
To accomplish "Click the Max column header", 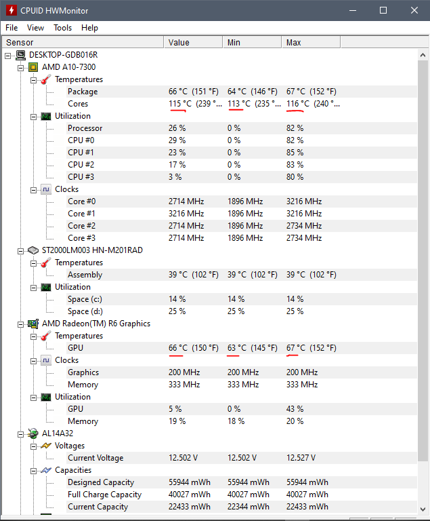I will [310, 42].
